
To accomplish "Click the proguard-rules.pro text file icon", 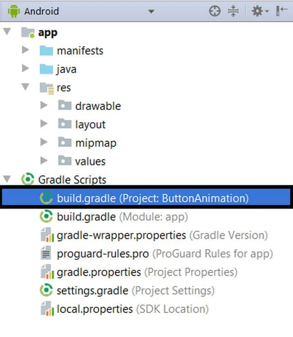I will tap(46, 253).
